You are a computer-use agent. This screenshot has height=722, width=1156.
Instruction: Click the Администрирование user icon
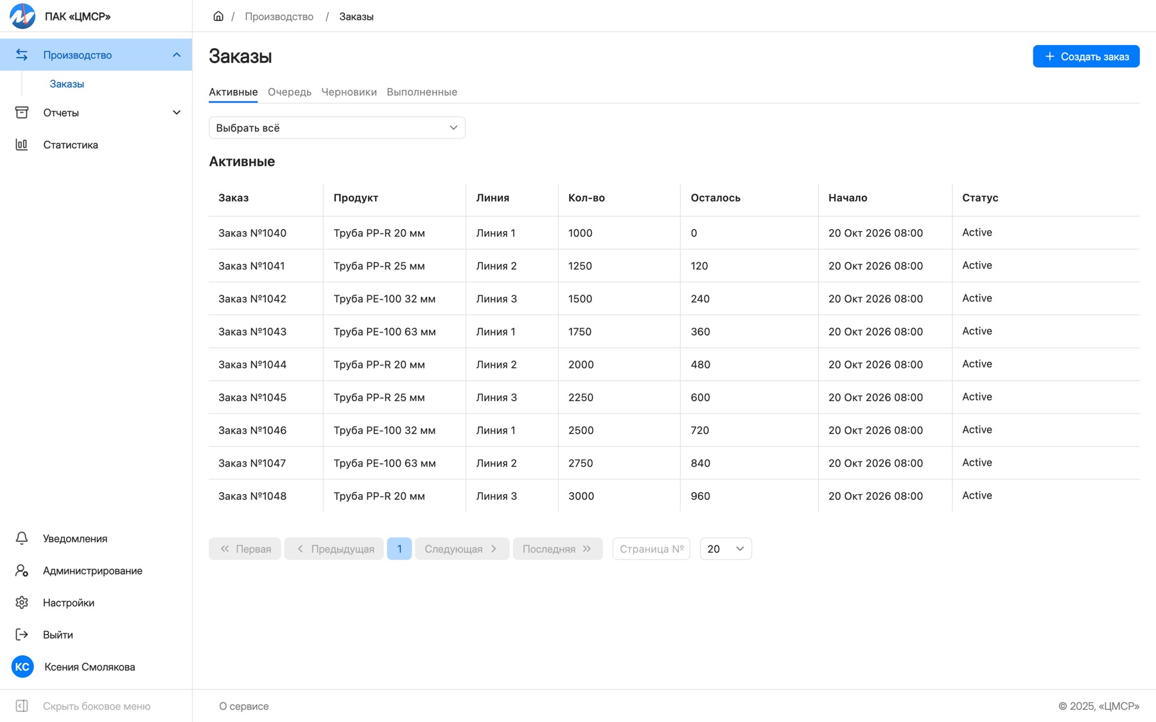(22, 571)
